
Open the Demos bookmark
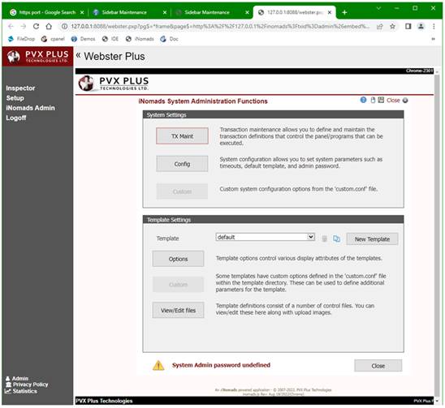click(83, 39)
